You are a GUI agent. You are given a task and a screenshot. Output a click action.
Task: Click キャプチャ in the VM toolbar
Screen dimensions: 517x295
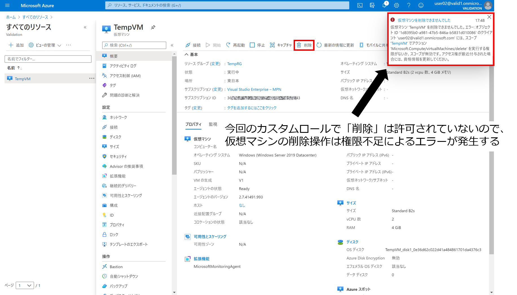[x=281, y=45]
